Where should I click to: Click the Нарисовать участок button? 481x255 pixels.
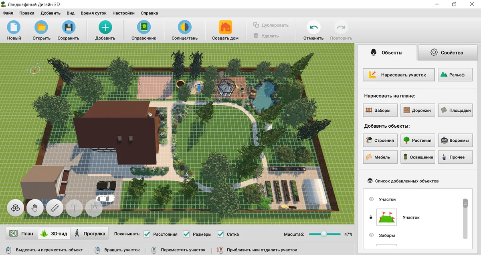pos(399,75)
